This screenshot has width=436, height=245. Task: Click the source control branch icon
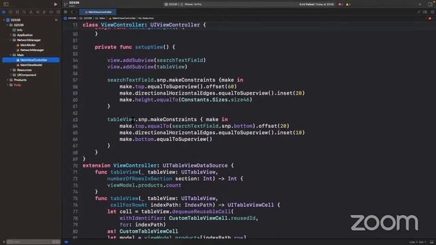tap(65, 4)
